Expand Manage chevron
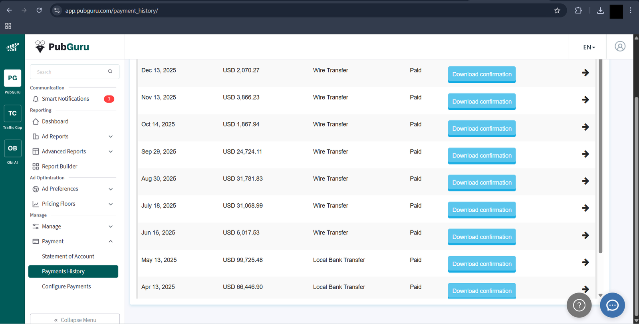This screenshot has height=324, width=639. pos(111,227)
